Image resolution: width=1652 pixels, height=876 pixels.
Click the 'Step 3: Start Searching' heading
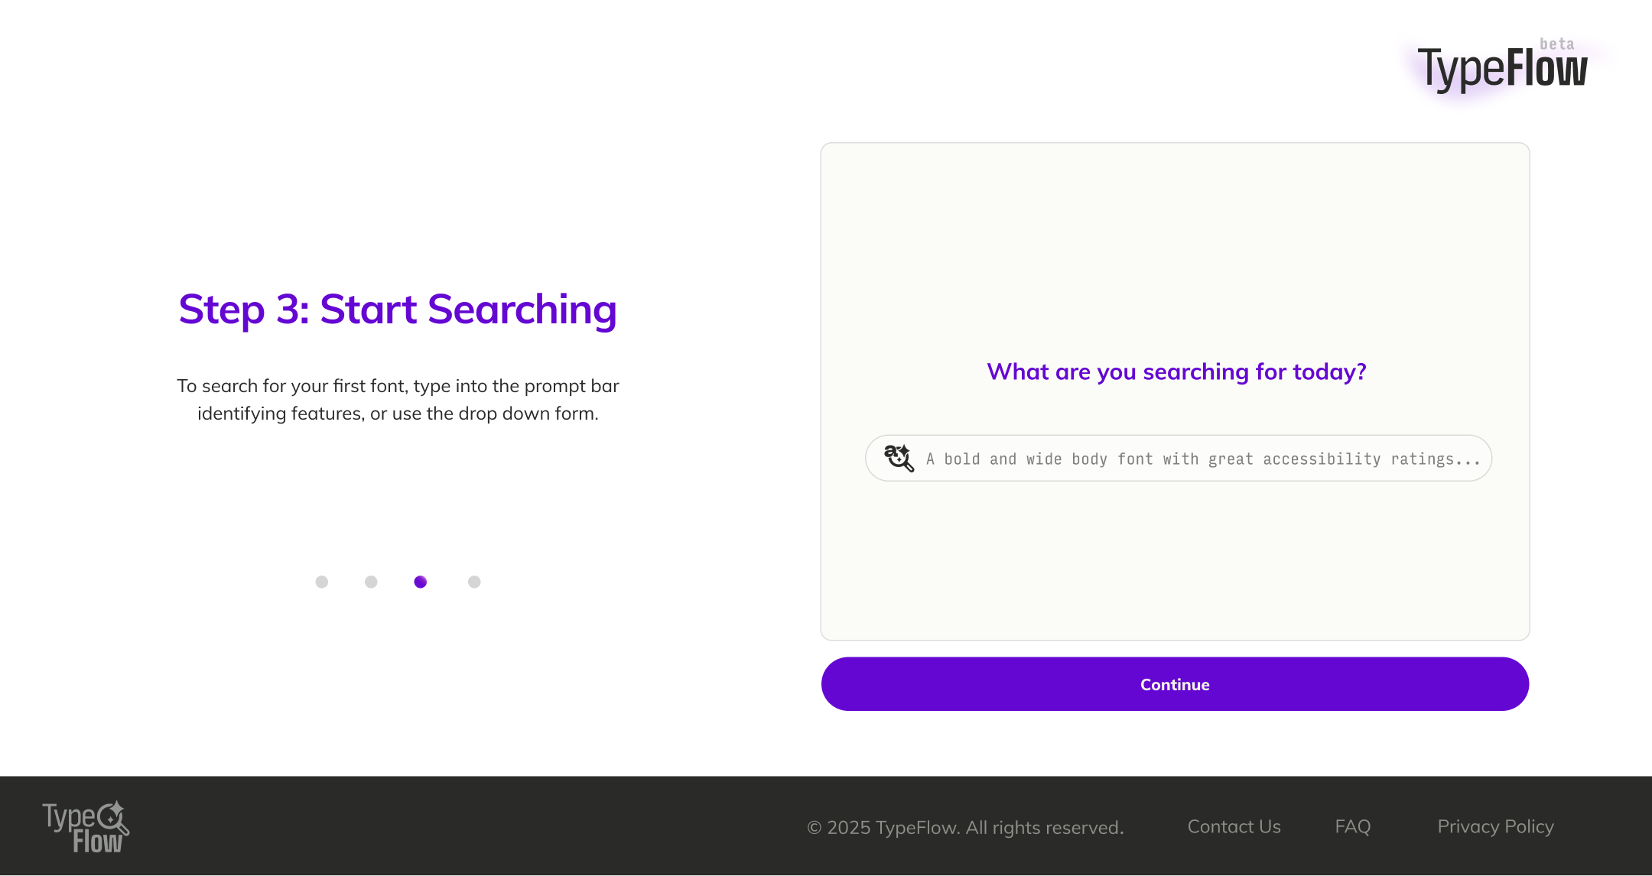click(x=398, y=309)
